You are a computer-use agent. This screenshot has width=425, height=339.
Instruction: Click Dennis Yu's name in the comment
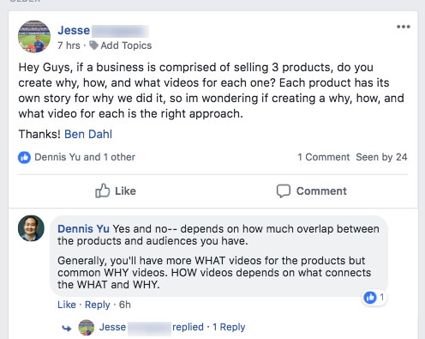click(83, 229)
